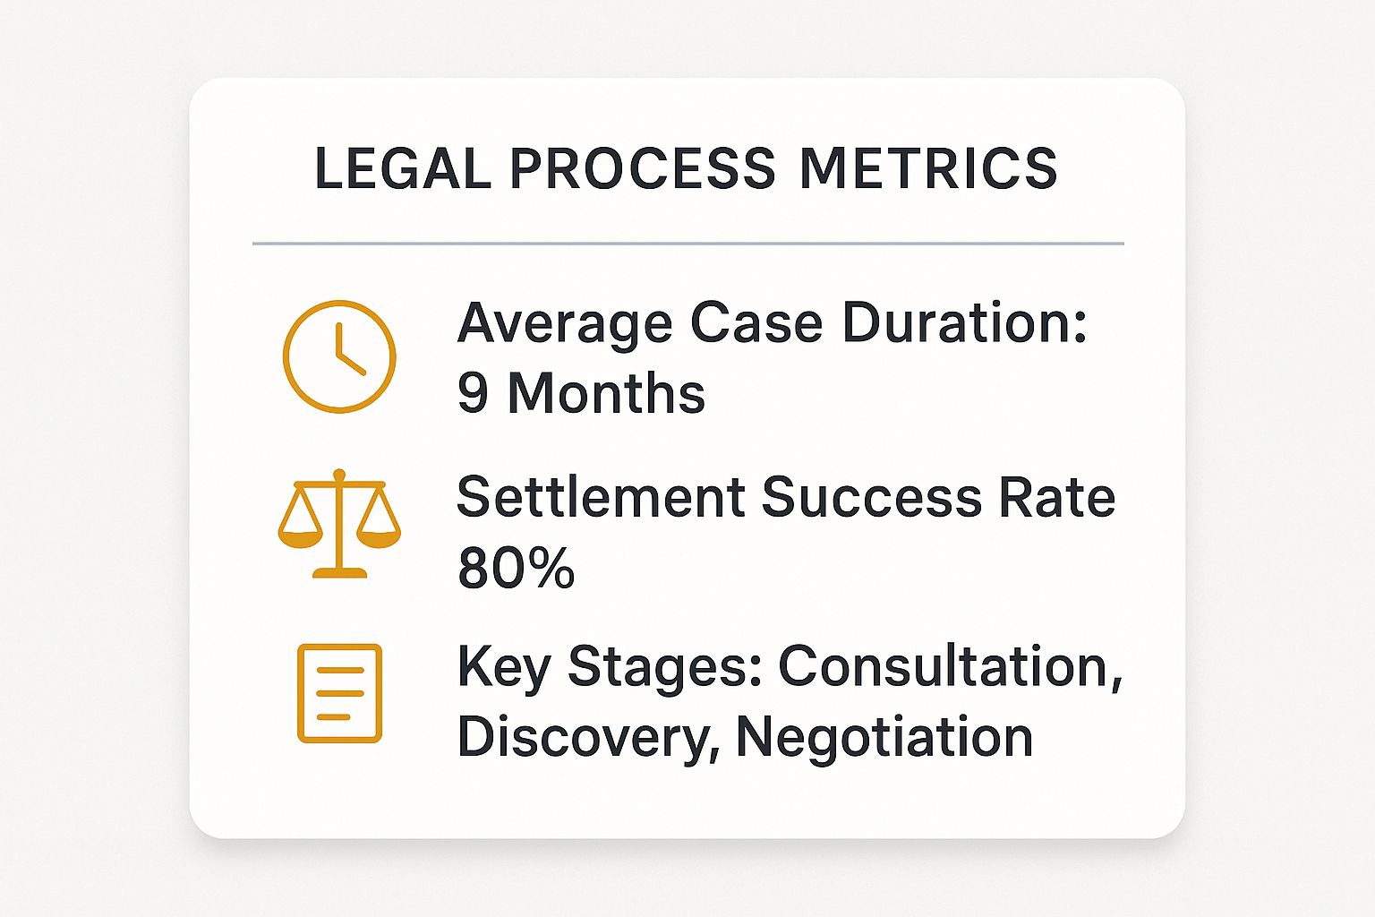Select the Settlement Success Rate label
The width and height of the screenshot is (1375, 917).
tap(786, 497)
